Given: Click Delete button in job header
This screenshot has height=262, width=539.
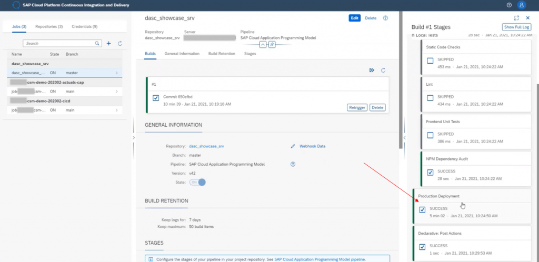Looking at the screenshot, I should click(x=371, y=18).
